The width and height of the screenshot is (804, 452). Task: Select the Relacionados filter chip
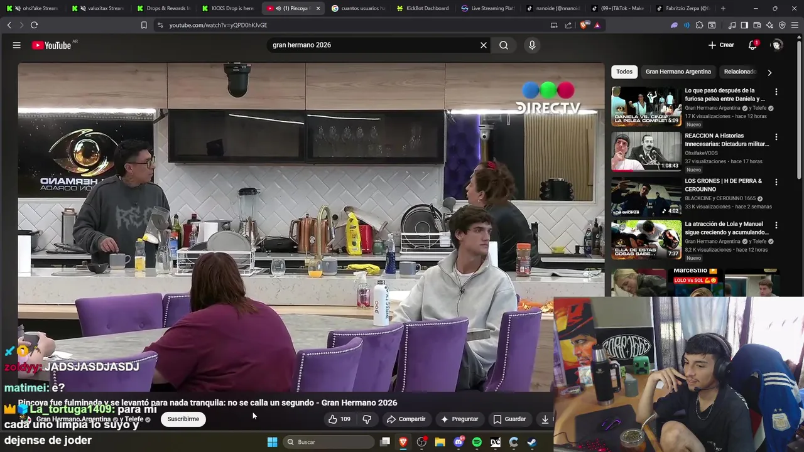point(739,72)
